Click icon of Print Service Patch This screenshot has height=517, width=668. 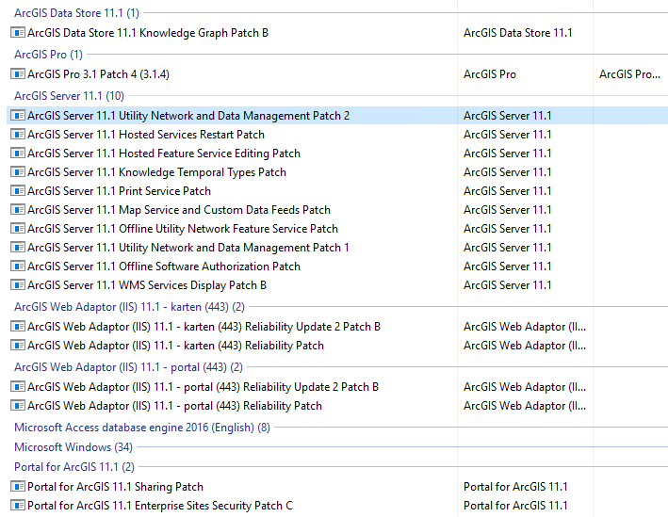click(x=18, y=190)
